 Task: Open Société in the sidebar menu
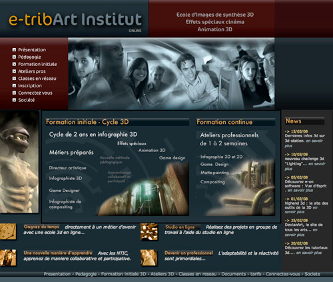[27, 100]
